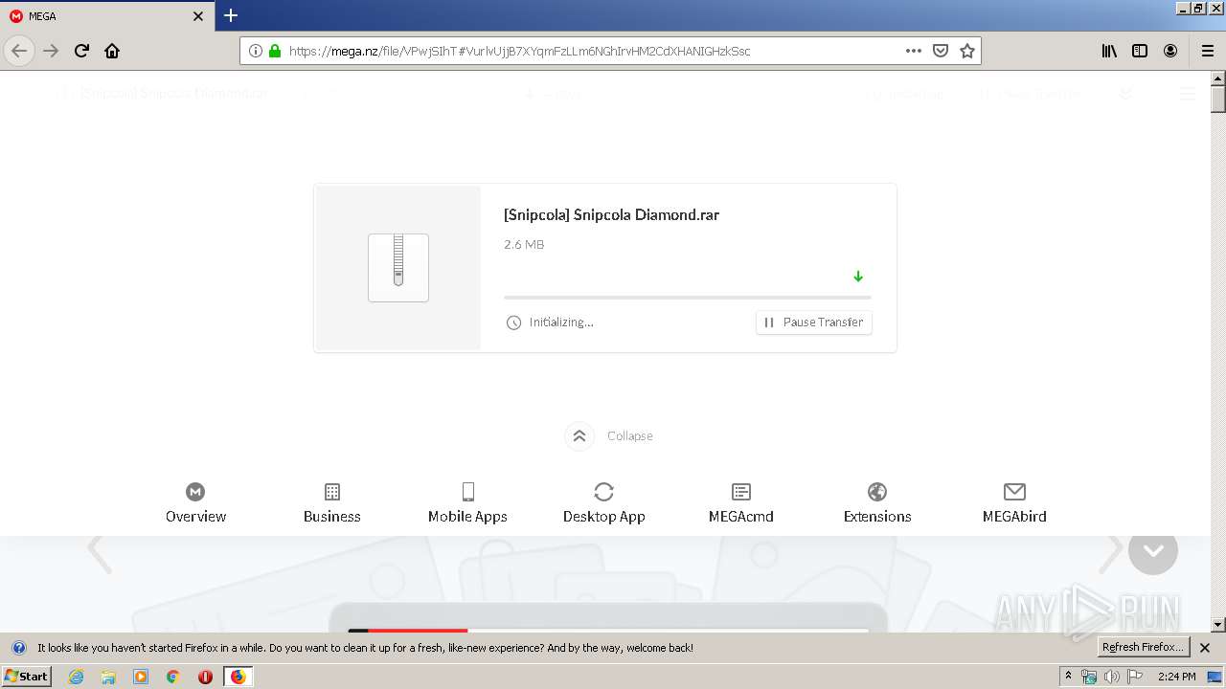This screenshot has width=1226, height=689.
Task: Open Mobile Apps section
Action: pyautogui.click(x=467, y=503)
